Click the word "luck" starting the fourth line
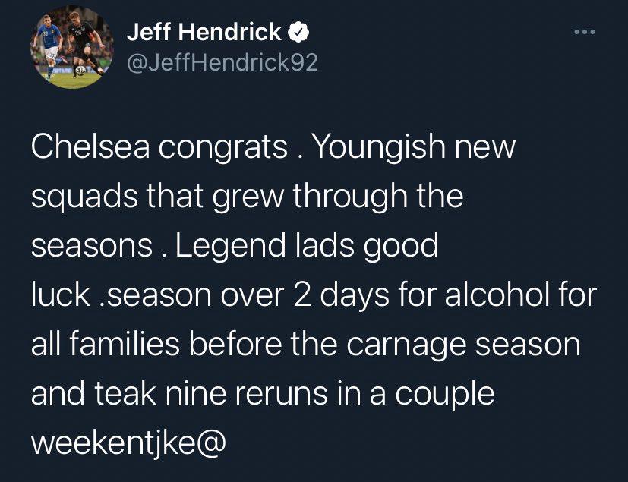628x482 pixels. tap(61, 295)
